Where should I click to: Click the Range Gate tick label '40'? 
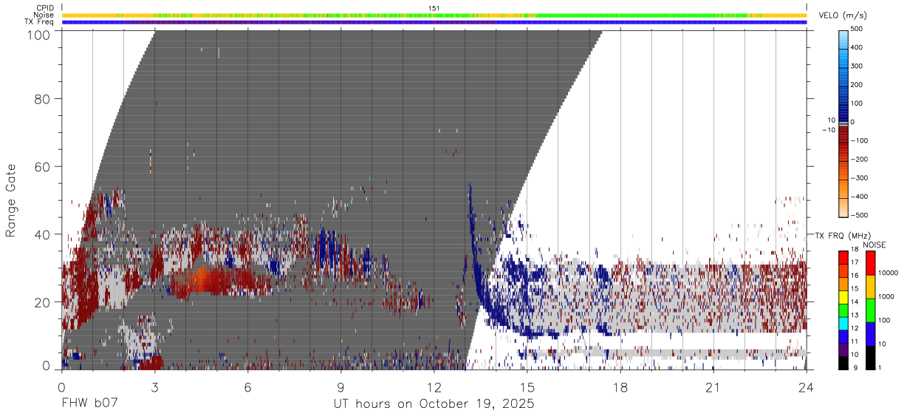pos(43,234)
